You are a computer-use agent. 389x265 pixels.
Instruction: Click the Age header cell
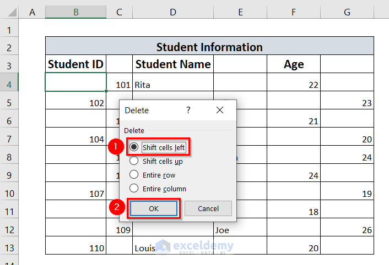coord(294,64)
